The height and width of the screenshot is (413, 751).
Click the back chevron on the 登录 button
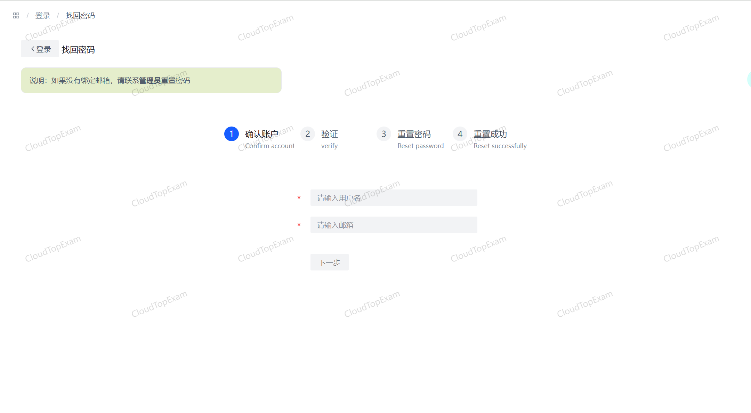click(x=32, y=49)
